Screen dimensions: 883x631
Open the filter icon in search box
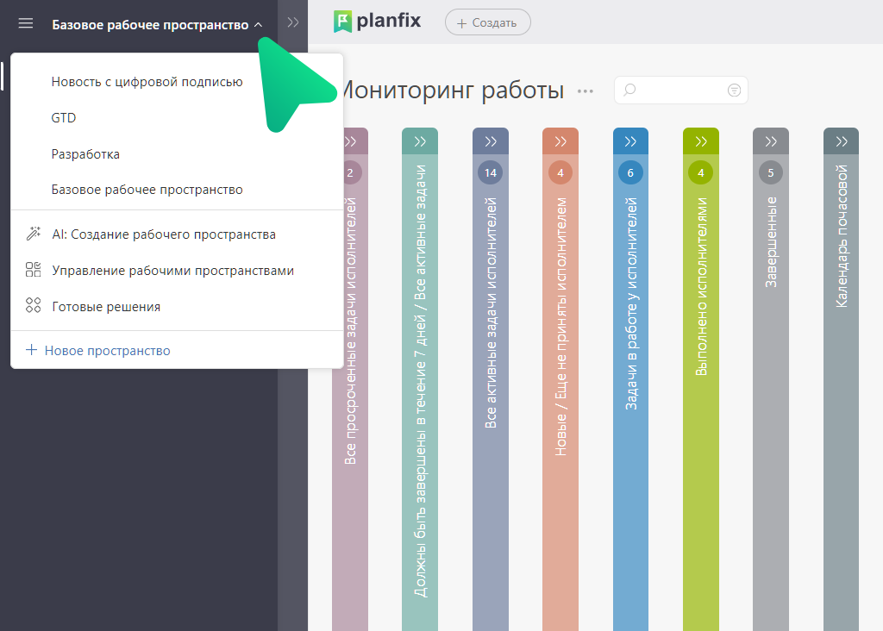pyautogui.click(x=734, y=90)
